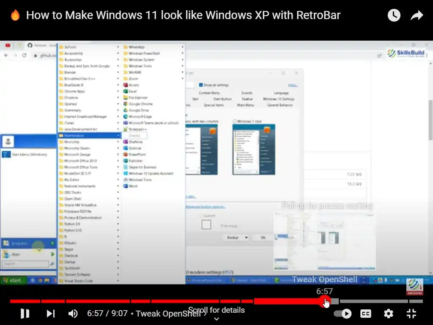Share this video
This screenshot has width=433, height=325.
417,15
